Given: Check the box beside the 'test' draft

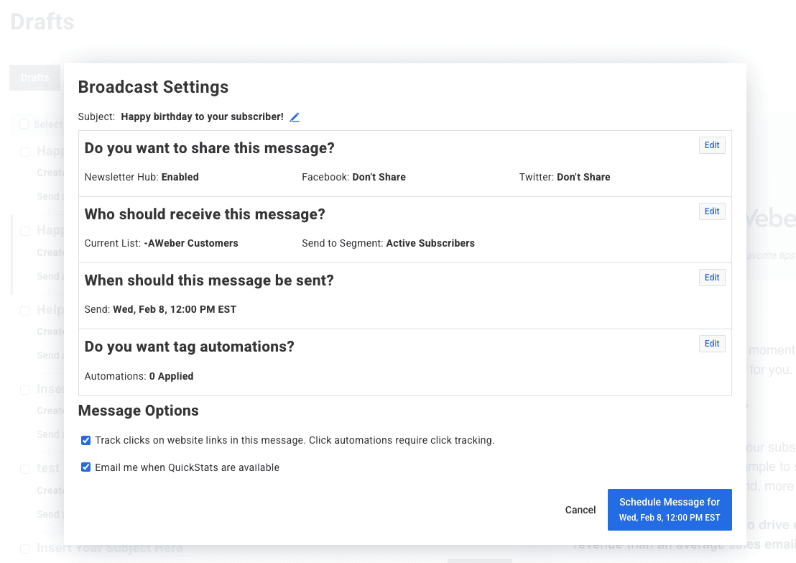Looking at the screenshot, I should 24,468.
